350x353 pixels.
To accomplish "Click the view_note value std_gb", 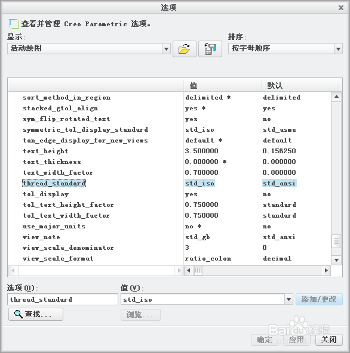I will click(198, 237).
